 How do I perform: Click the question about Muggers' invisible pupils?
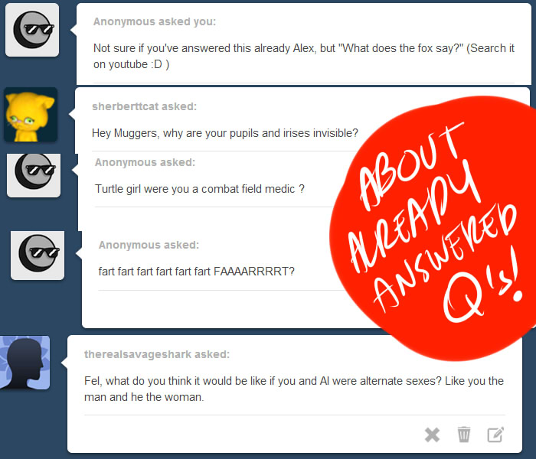225,133
